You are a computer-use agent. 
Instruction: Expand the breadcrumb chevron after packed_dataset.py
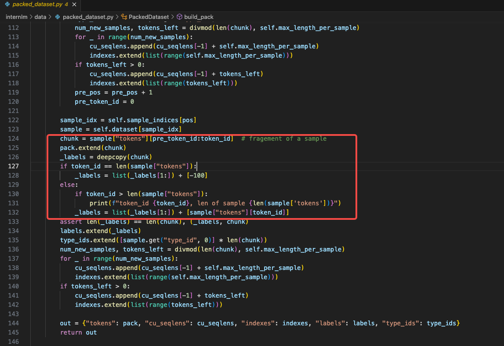point(117,17)
